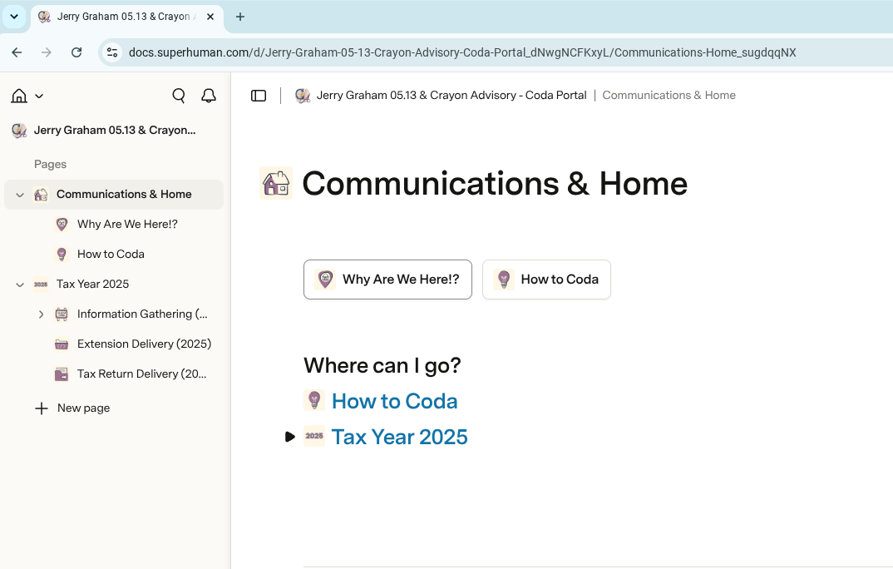
Task: Collapse the Communications & Home tree
Action: (20, 195)
